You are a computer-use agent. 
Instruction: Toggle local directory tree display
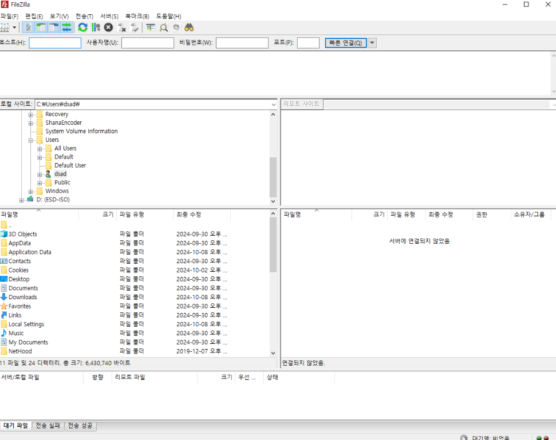41,27
